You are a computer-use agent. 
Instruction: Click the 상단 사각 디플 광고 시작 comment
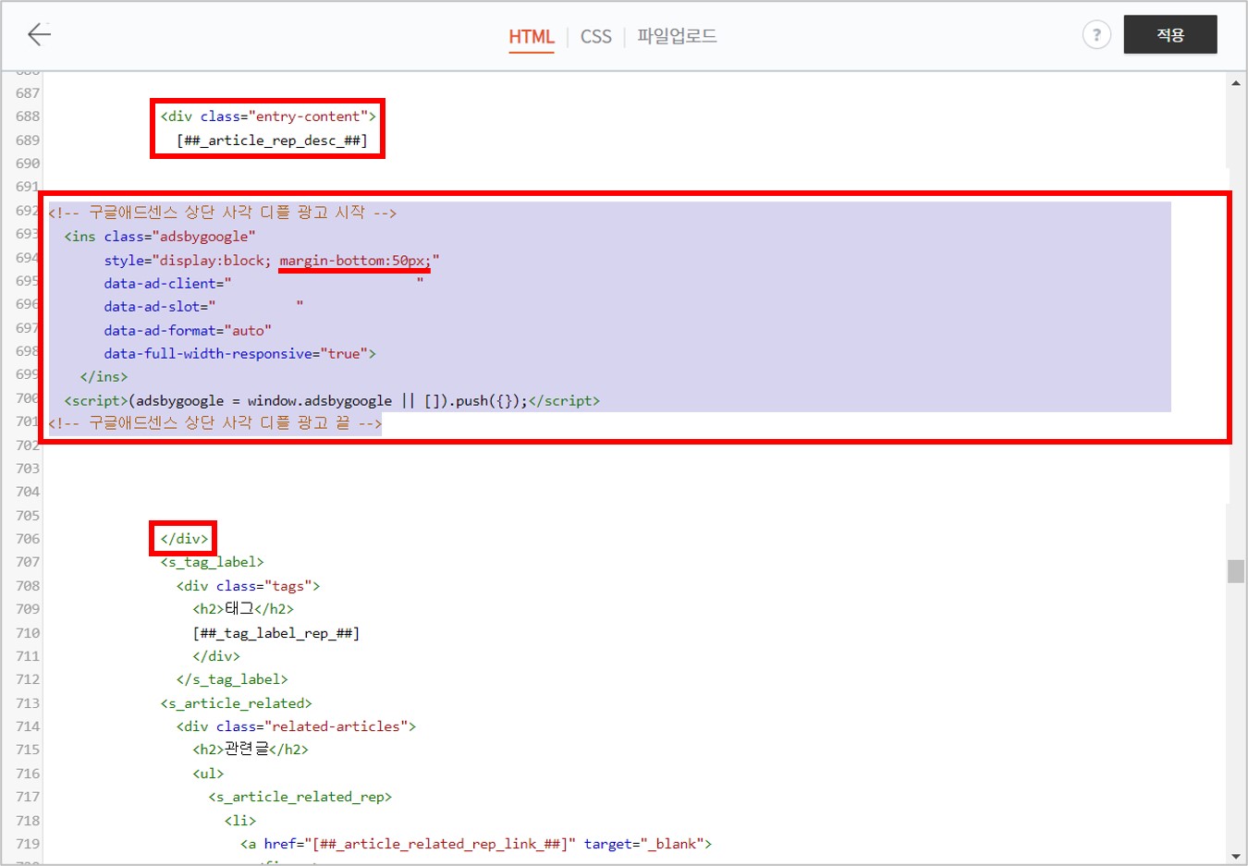[x=222, y=213]
